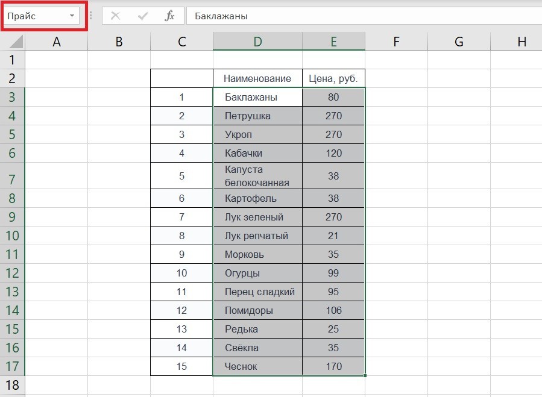Click the Name Box showing Прайс
Image resolution: width=542 pixels, height=397 pixels.
(36, 16)
